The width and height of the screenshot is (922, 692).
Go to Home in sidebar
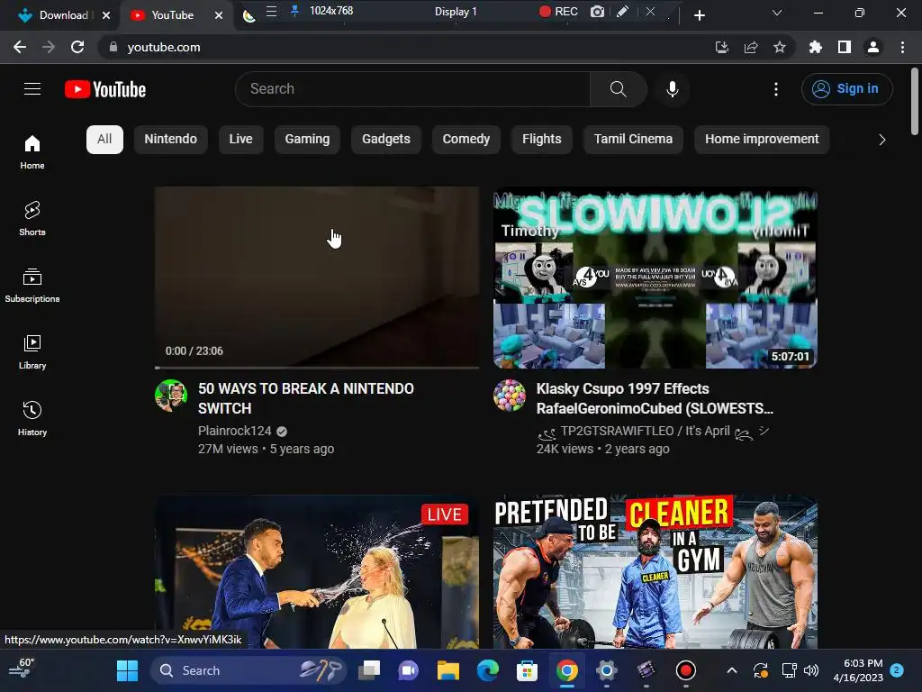point(32,151)
